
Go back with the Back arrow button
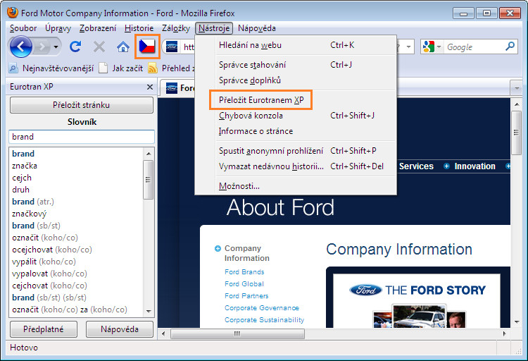20,47
